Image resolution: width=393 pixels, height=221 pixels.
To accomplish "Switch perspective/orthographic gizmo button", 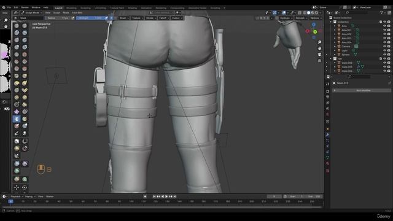I will (319, 61).
